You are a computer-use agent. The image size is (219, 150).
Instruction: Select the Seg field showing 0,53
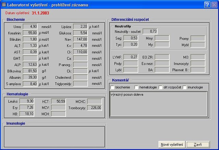[x=131, y=38]
